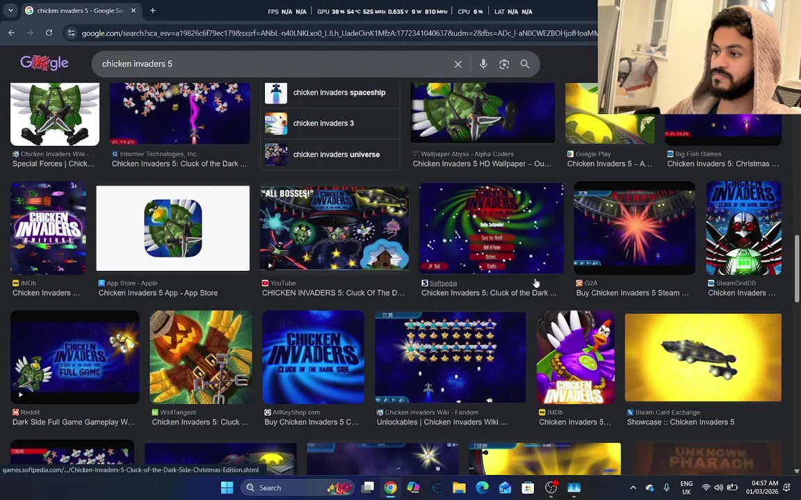
Task: Open the volume control in system tray
Action: click(719, 487)
